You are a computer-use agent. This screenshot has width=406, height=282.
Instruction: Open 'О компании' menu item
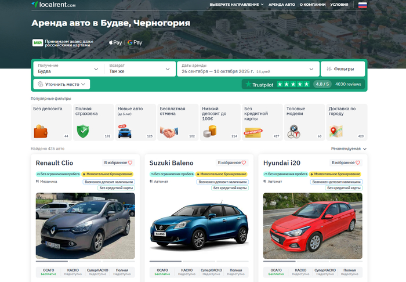314,5
